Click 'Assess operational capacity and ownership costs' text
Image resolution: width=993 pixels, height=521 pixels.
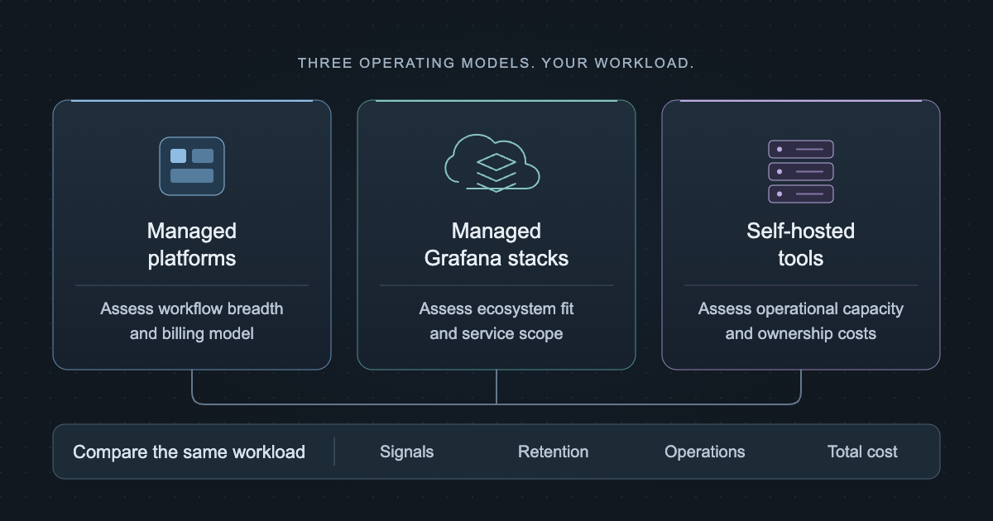[x=801, y=322]
